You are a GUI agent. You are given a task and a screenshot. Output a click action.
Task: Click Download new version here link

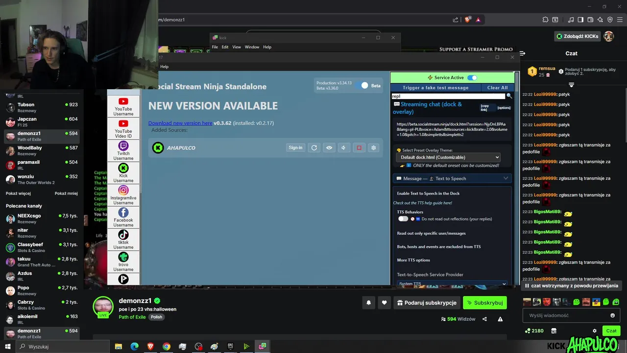(x=180, y=123)
